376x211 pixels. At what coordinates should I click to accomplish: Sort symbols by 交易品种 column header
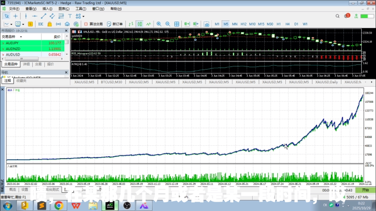pos(12,37)
